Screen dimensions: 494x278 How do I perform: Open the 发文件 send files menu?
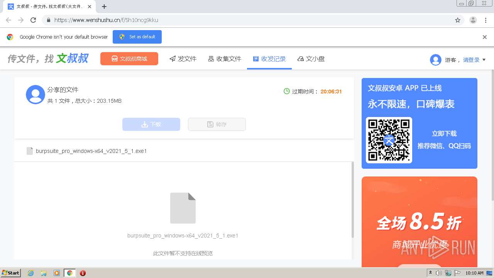point(183,59)
